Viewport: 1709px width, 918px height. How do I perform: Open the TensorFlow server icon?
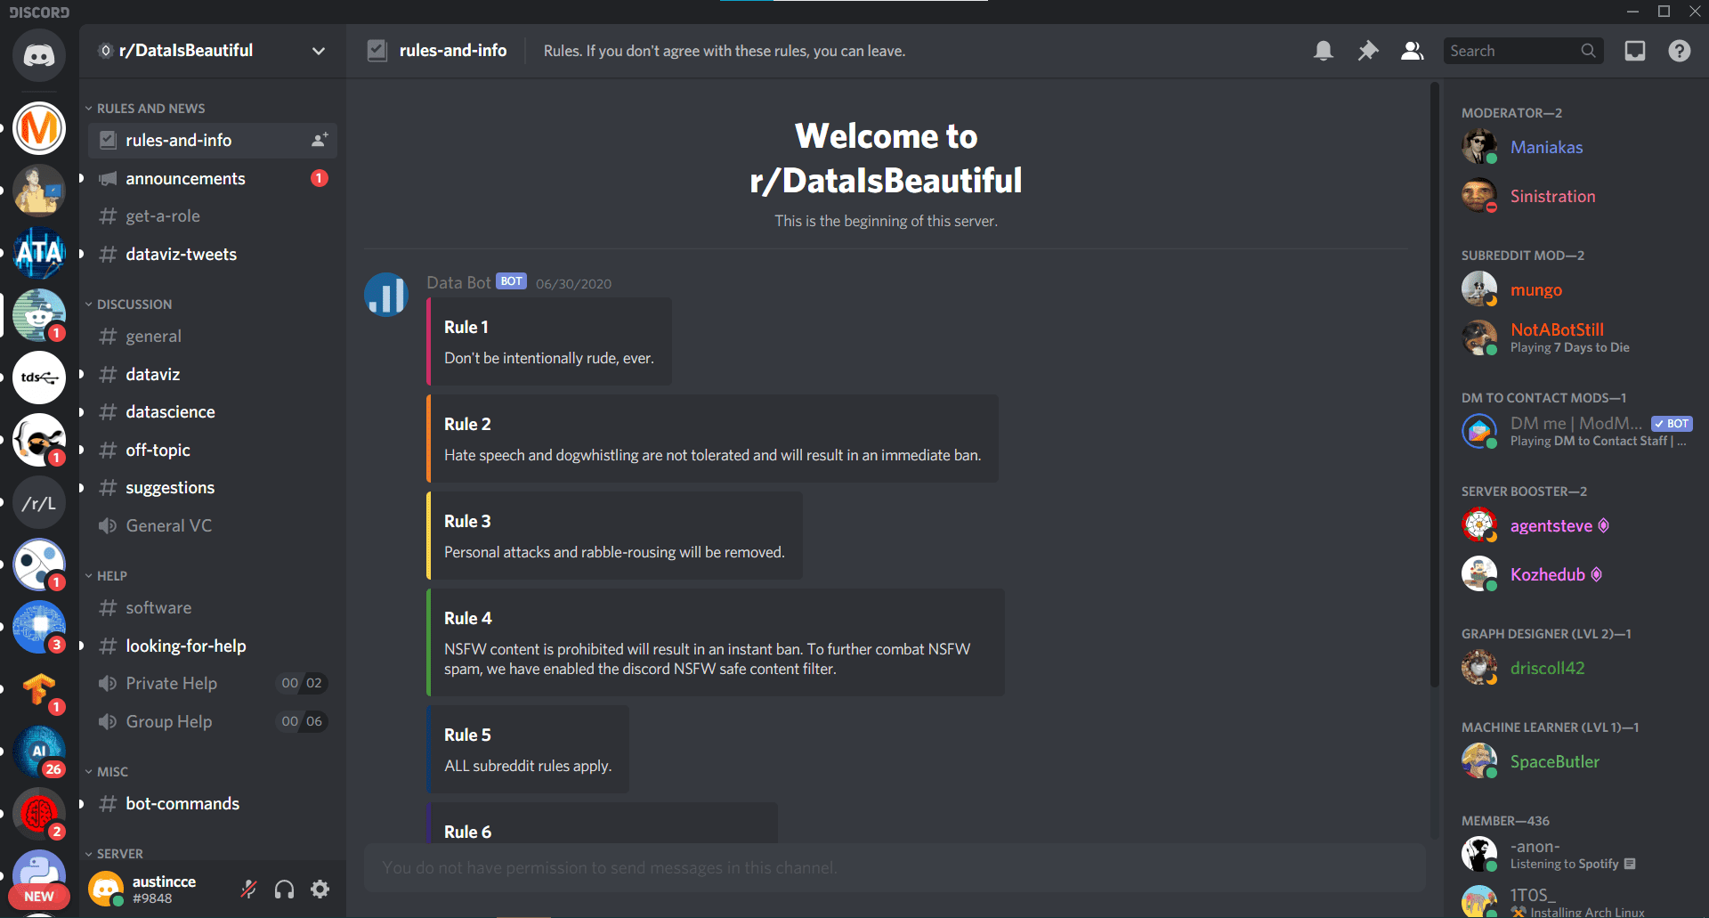(x=39, y=689)
